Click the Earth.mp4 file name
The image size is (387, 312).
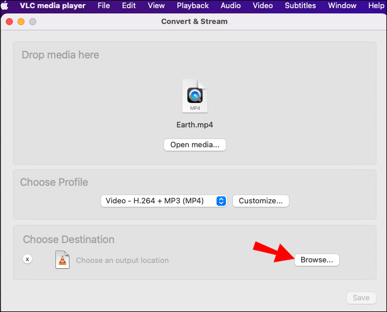[x=195, y=125]
